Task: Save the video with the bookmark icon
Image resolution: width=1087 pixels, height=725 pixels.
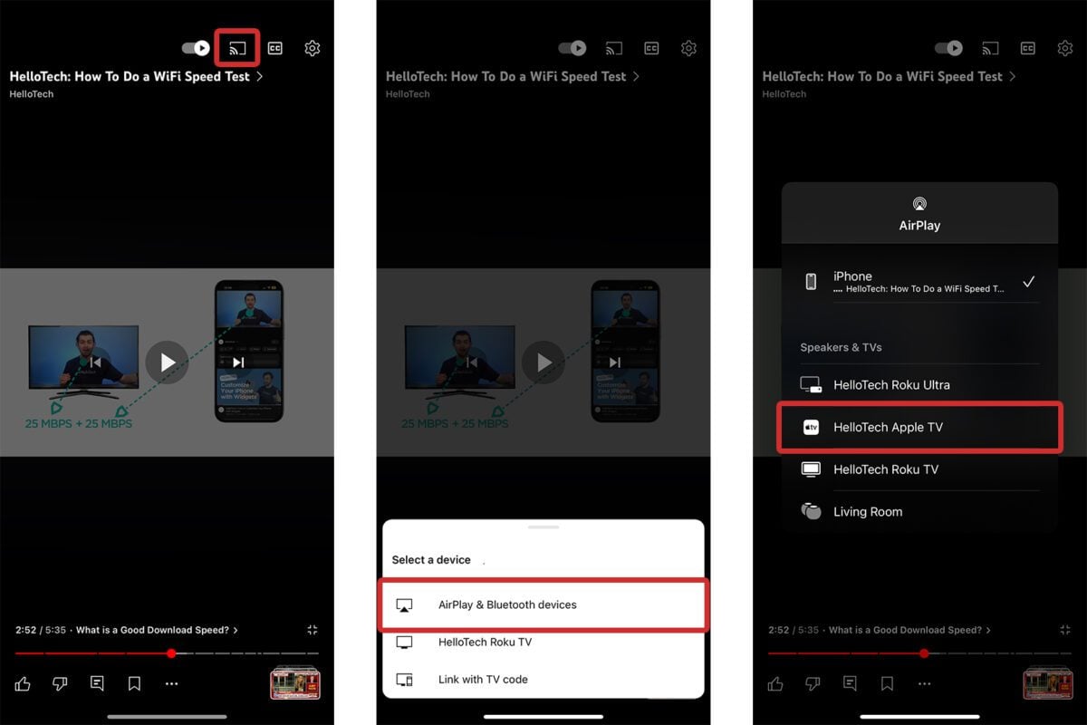Action: [134, 683]
